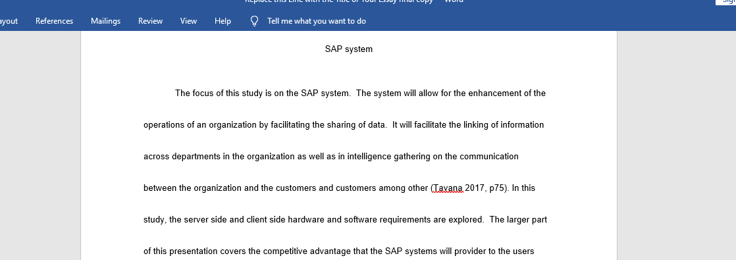
Task: Open the Review ribbon tab
Action: (150, 21)
